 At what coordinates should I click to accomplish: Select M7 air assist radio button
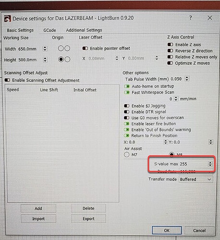[x=127, y=155]
